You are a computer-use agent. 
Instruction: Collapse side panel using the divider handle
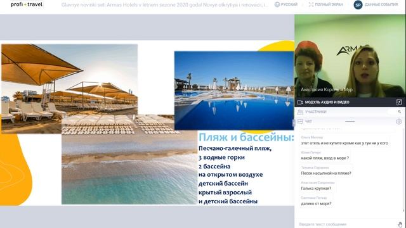click(x=294, y=123)
